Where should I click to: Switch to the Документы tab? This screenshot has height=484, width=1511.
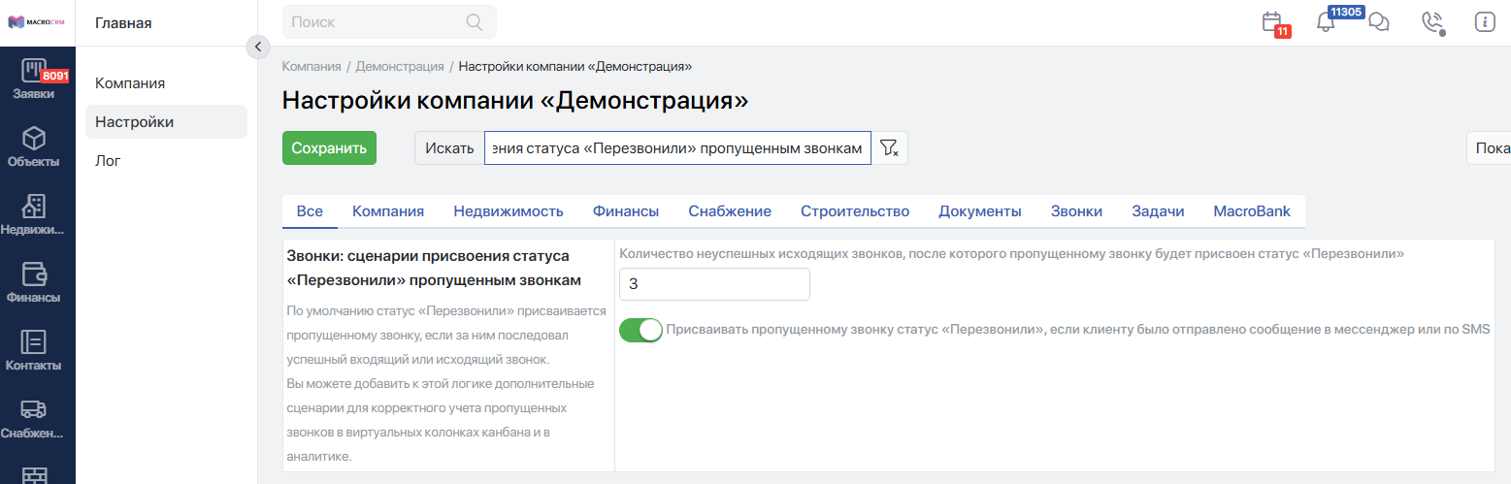pos(980,211)
